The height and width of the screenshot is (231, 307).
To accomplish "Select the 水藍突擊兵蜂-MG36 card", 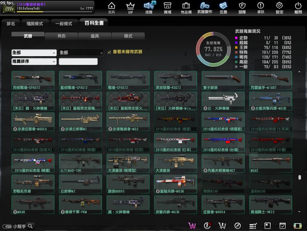I will click(271, 101).
